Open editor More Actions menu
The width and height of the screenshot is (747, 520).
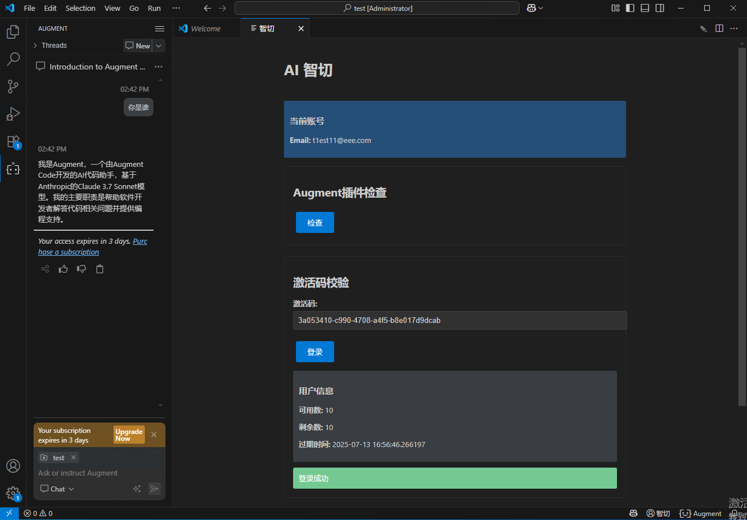pyautogui.click(x=734, y=28)
